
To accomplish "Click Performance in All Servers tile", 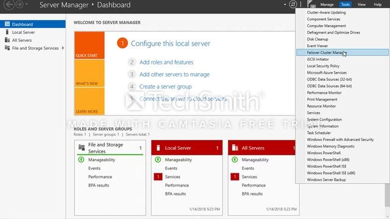I will [253, 185].
